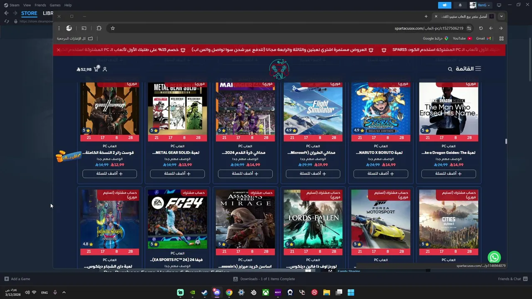Open the Help menu in Steam
This screenshot has width=532, height=299.
[68, 5]
